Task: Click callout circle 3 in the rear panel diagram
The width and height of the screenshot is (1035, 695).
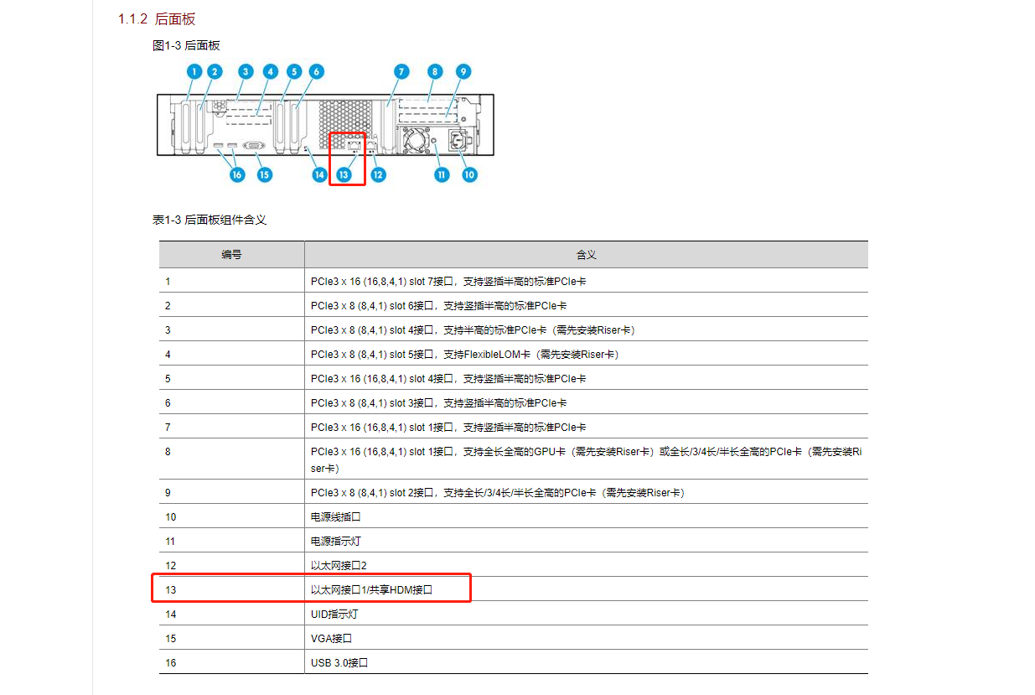Action: (x=246, y=72)
